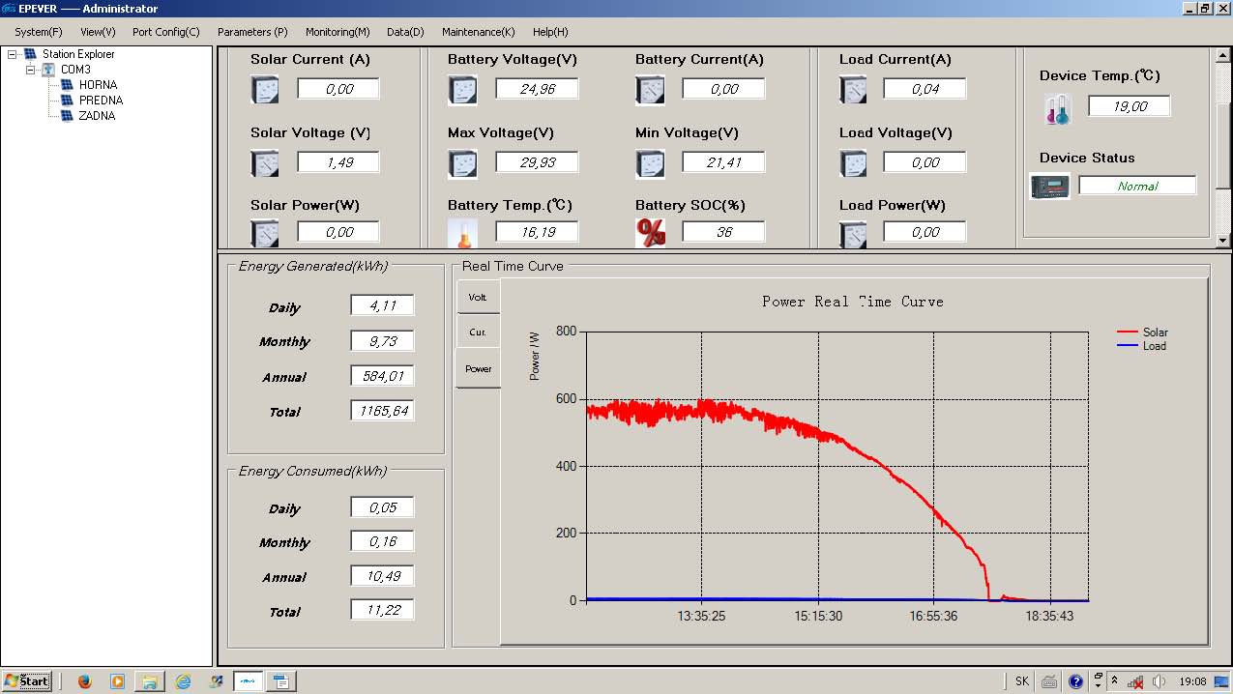1233x694 pixels.
Task: Click the Solar Power gauge icon
Action: (x=264, y=233)
